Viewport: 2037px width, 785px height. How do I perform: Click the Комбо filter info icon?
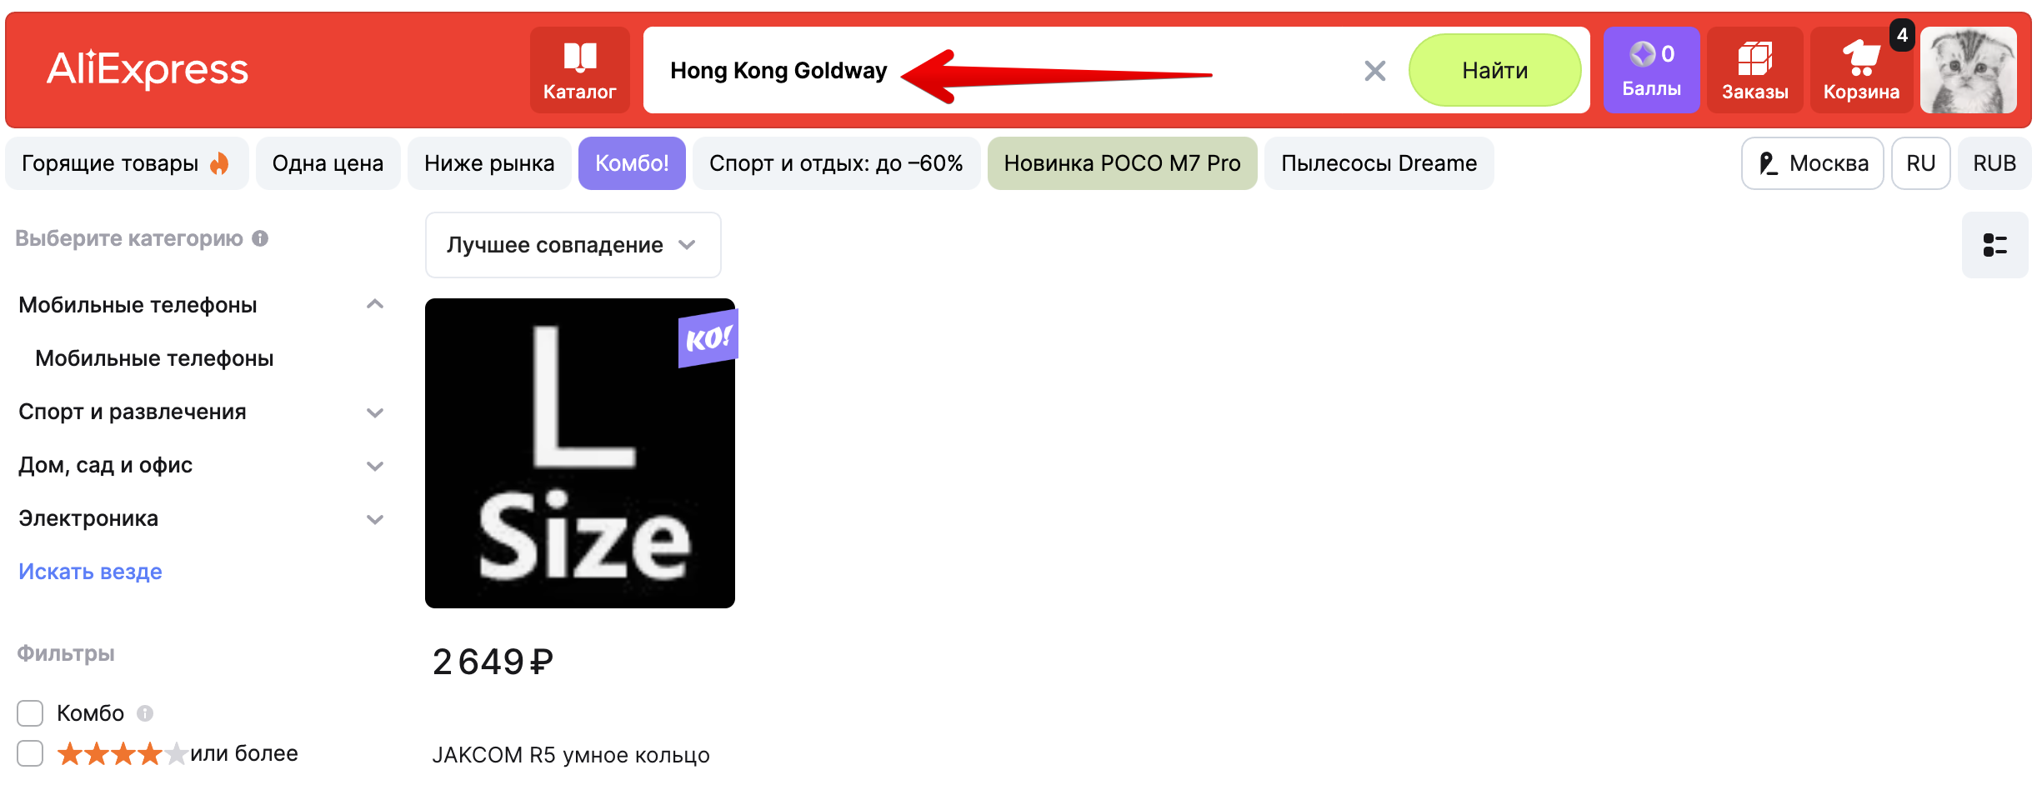point(145,713)
